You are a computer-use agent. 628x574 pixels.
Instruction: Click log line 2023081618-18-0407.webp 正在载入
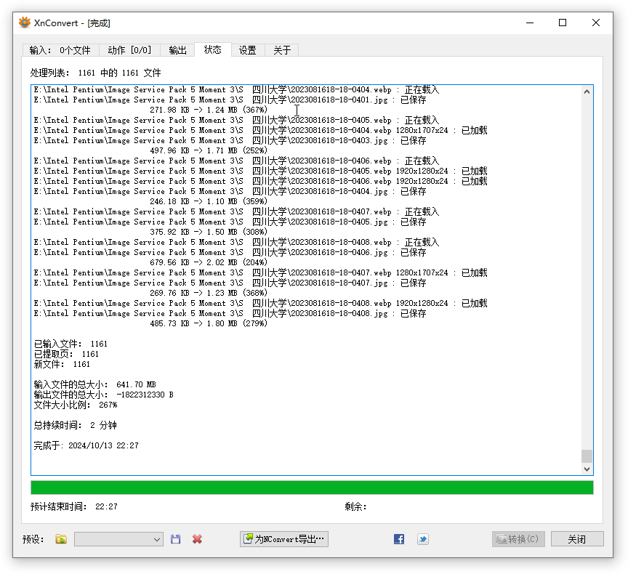236,211
